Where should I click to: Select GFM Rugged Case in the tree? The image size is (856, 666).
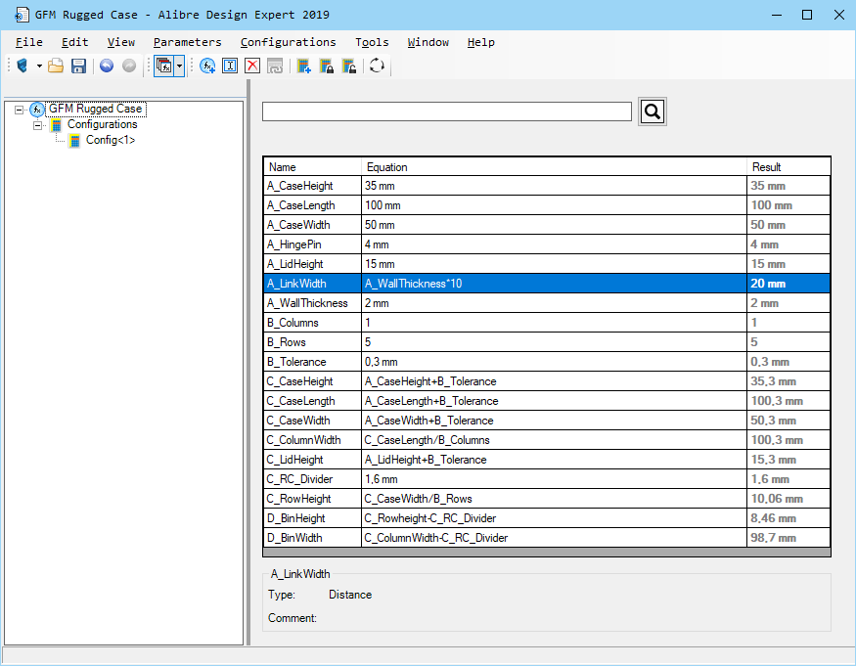[96, 109]
